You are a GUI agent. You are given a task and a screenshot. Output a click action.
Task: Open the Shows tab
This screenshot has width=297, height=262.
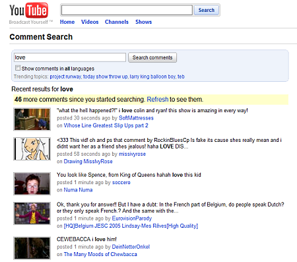pyautogui.click(x=144, y=22)
